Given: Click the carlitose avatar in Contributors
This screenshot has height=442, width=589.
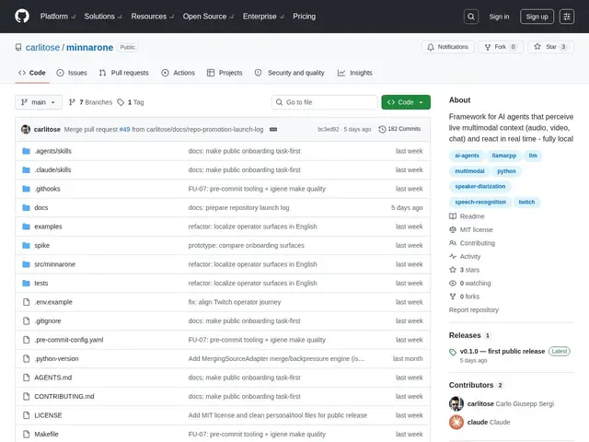Looking at the screenshot, I should 456,403.
